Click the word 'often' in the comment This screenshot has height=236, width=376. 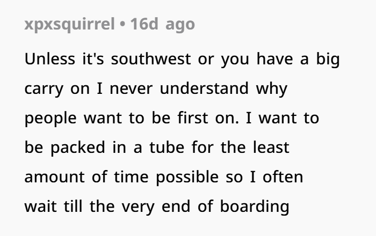283,176
